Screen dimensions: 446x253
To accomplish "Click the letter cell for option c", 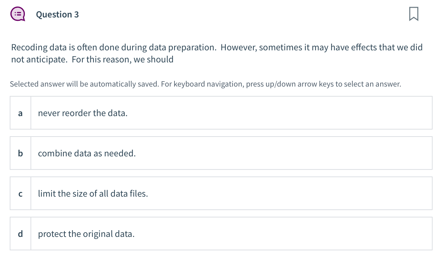I will (x=20, y=194).
